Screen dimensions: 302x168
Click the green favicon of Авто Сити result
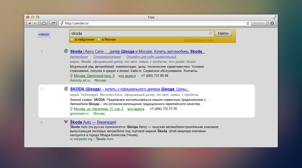point(66,51)
